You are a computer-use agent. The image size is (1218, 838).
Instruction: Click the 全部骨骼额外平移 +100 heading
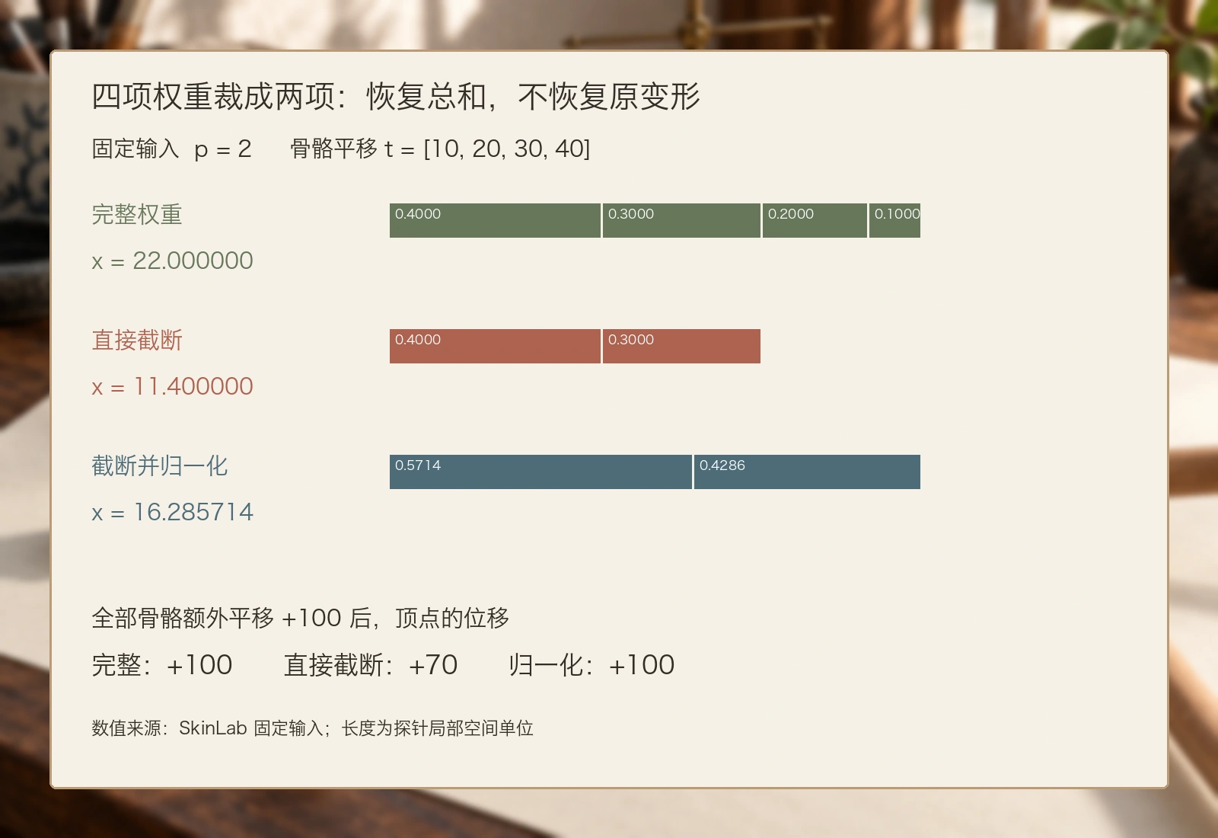pos(300,618)
